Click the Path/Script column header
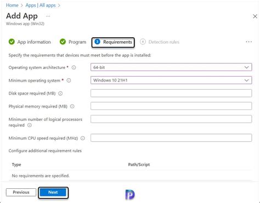 (139, 165)
